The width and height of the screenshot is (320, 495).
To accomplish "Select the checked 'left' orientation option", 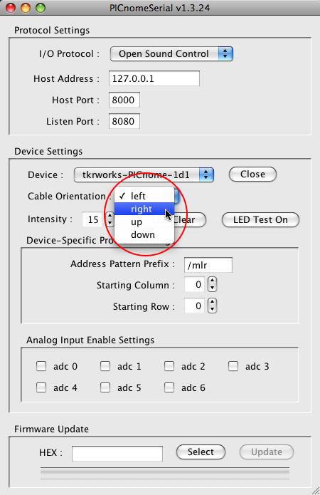I will tap(144, 196).
